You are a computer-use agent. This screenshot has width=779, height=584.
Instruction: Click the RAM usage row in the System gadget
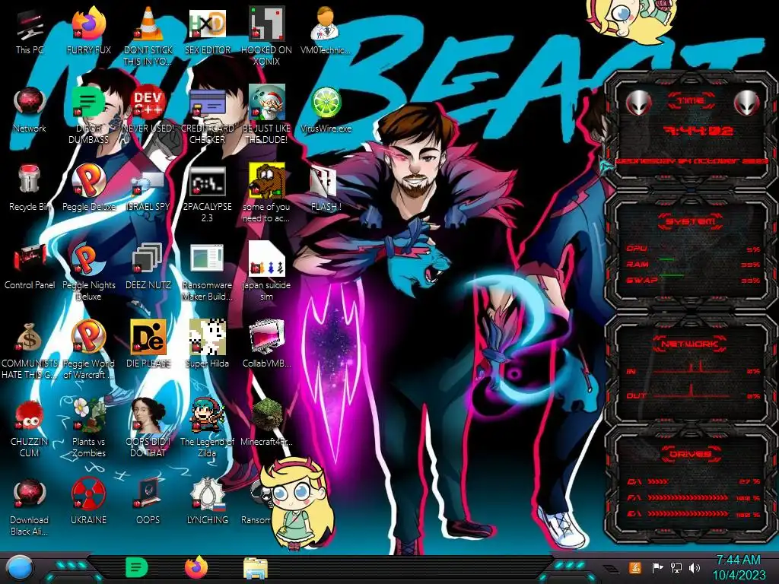pos(693,265)
